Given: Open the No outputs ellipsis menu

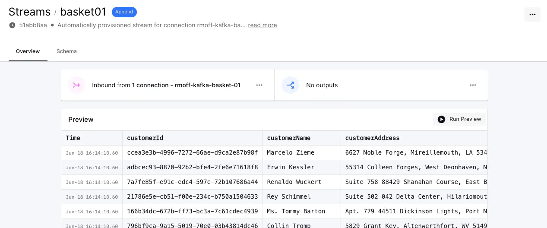Looking at the screenshot, I should click(x=473, y=85).
